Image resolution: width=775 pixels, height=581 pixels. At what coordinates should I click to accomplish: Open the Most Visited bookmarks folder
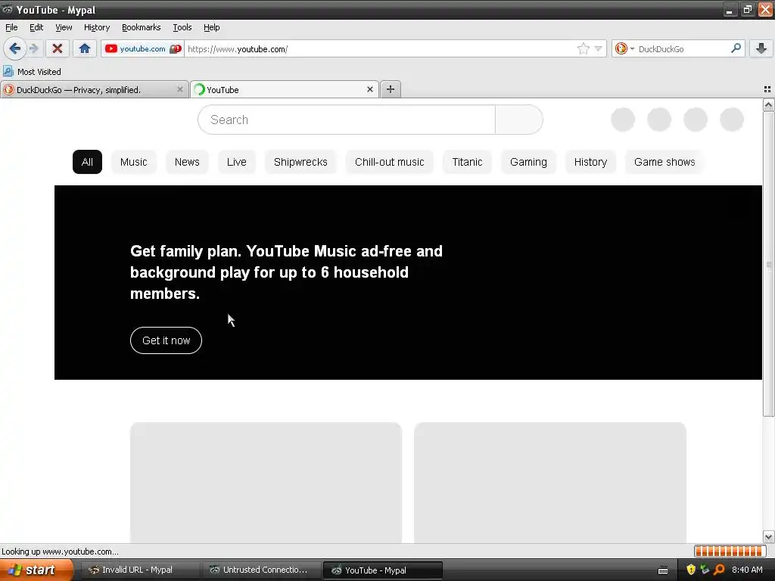tap(33, 72)
